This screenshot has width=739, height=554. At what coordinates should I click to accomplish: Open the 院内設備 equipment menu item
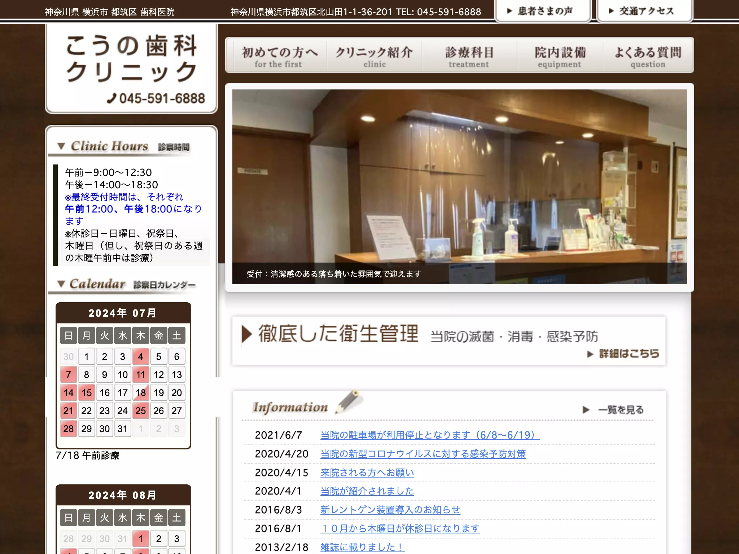560,57
